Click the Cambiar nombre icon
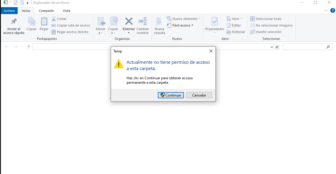This screenshot has height=174, width=336. pyautogui.click(x=143, y=21)
